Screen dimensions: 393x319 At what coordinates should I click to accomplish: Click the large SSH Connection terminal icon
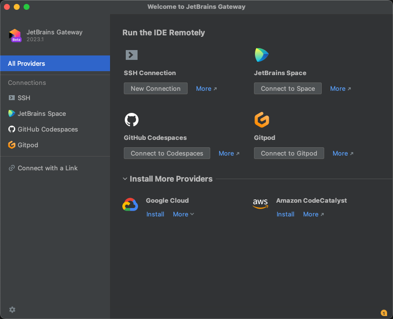click(x=132, y=55)
